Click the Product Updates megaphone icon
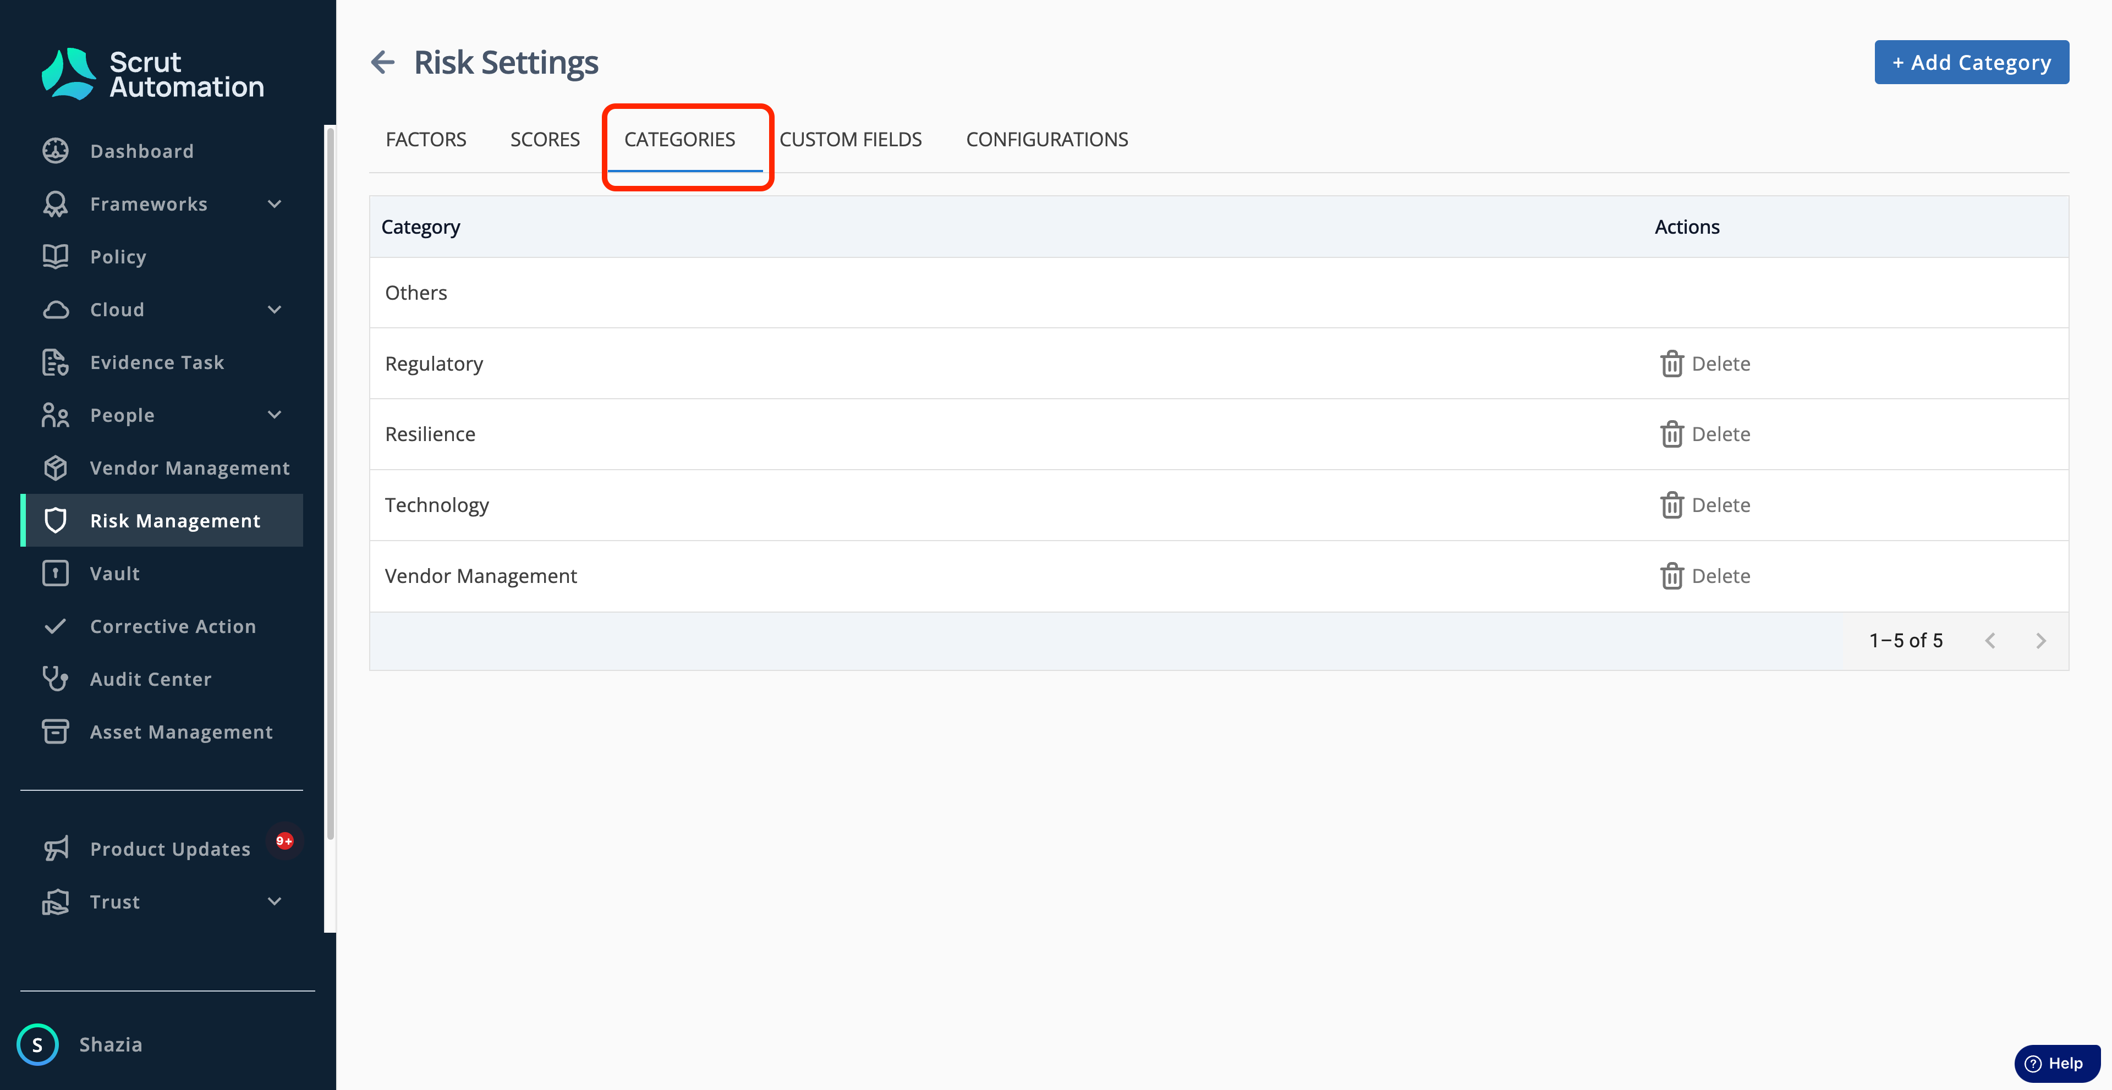 (55, 849)
